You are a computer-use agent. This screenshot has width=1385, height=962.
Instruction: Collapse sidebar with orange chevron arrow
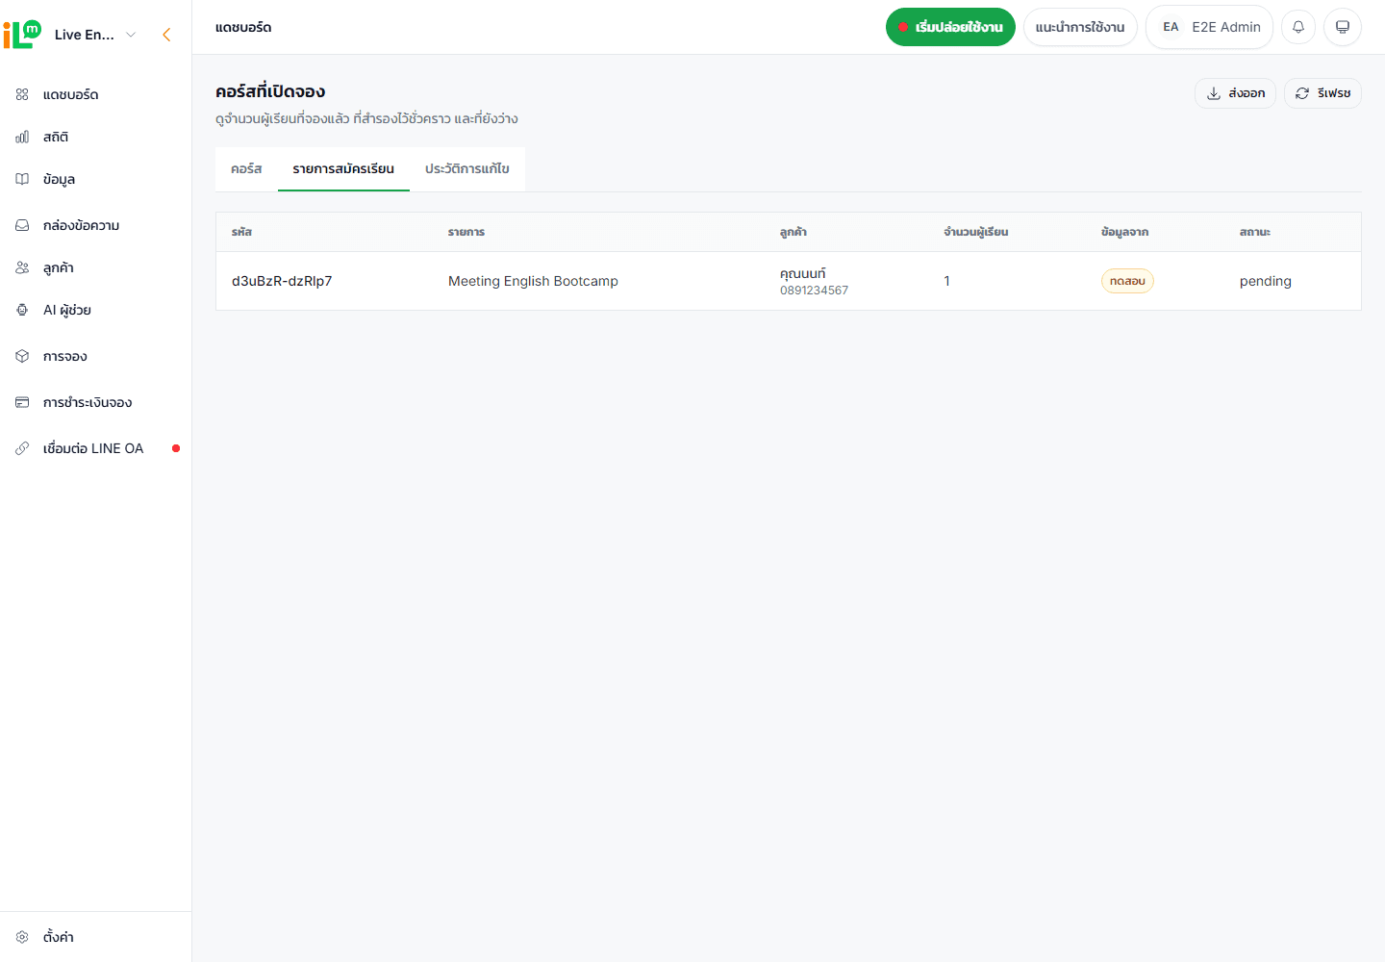coord(166,35)
